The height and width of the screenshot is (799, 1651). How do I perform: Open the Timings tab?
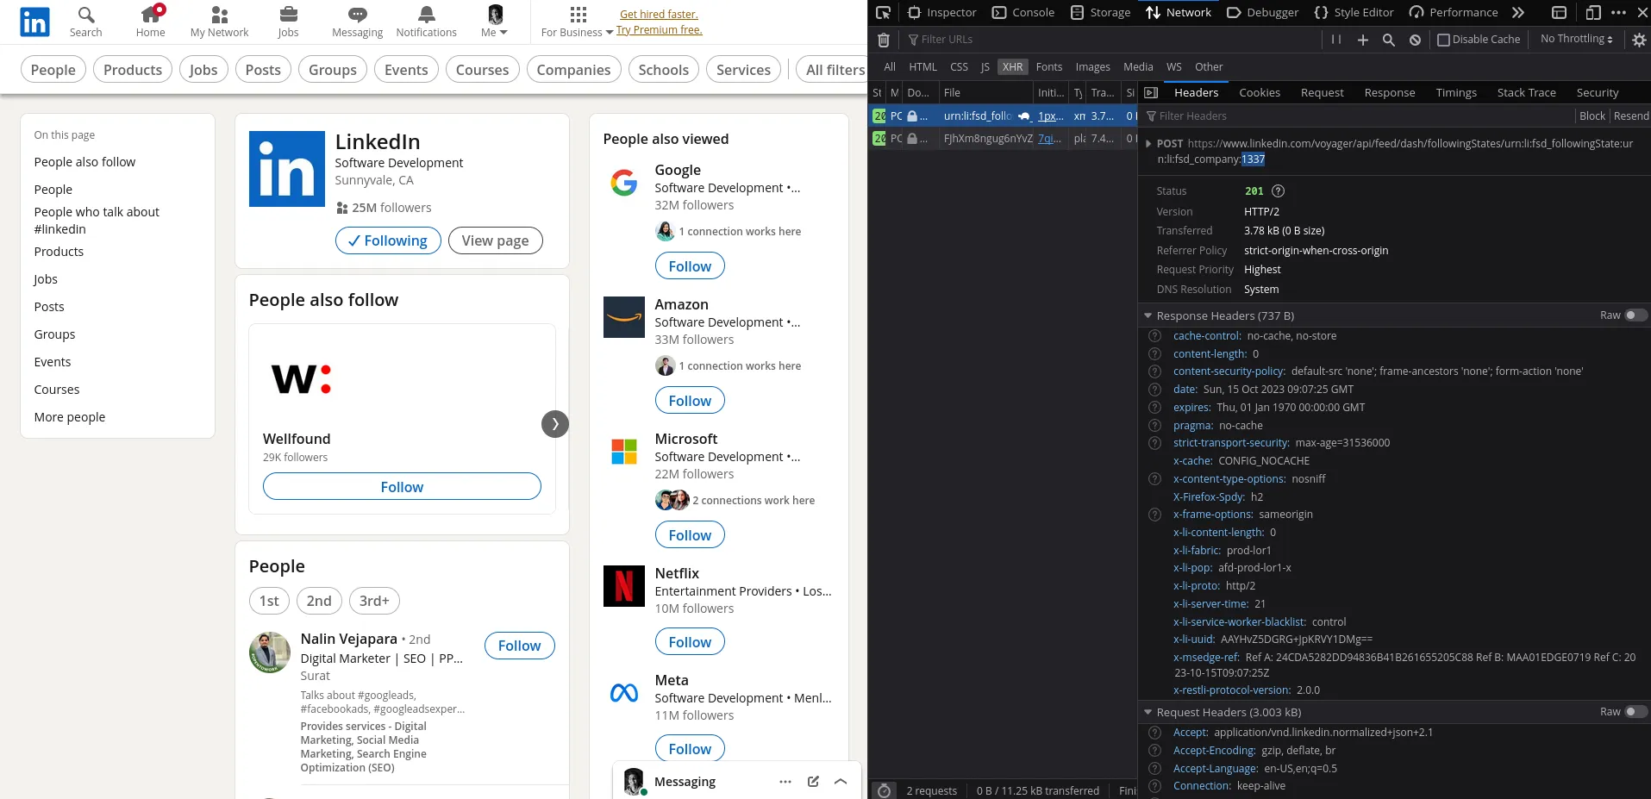[x=1456, y=92]
